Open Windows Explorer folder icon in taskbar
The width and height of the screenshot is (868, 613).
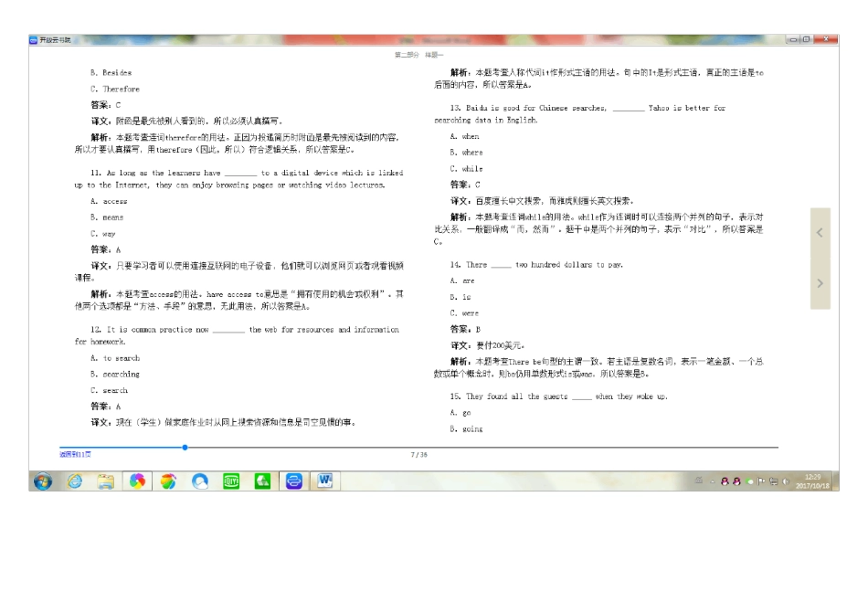(x=106, y=481)
